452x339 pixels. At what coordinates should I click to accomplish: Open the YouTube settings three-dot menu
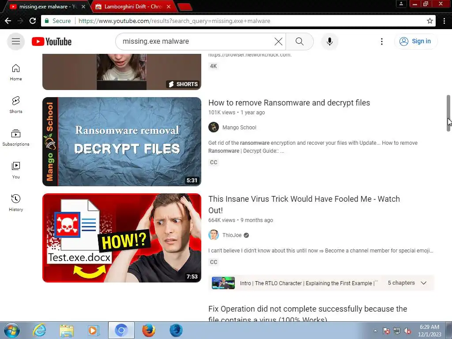[x=382, y=41]
